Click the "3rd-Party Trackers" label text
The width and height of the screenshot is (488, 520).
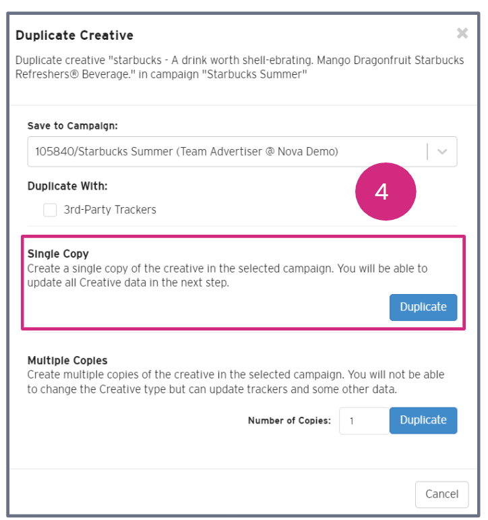(110, 210)
